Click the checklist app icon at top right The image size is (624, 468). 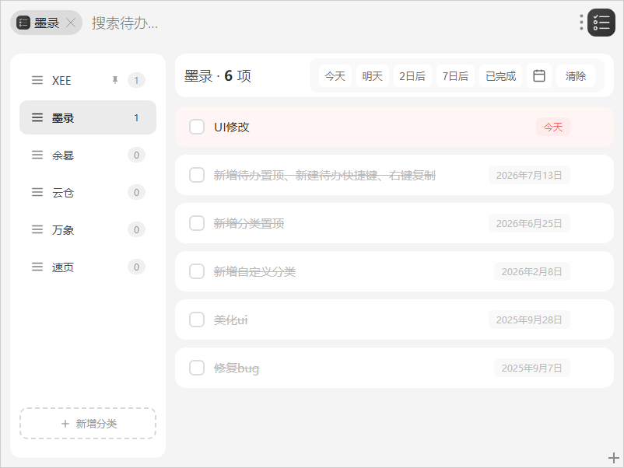pyautogui.click(x=601, y=23)
